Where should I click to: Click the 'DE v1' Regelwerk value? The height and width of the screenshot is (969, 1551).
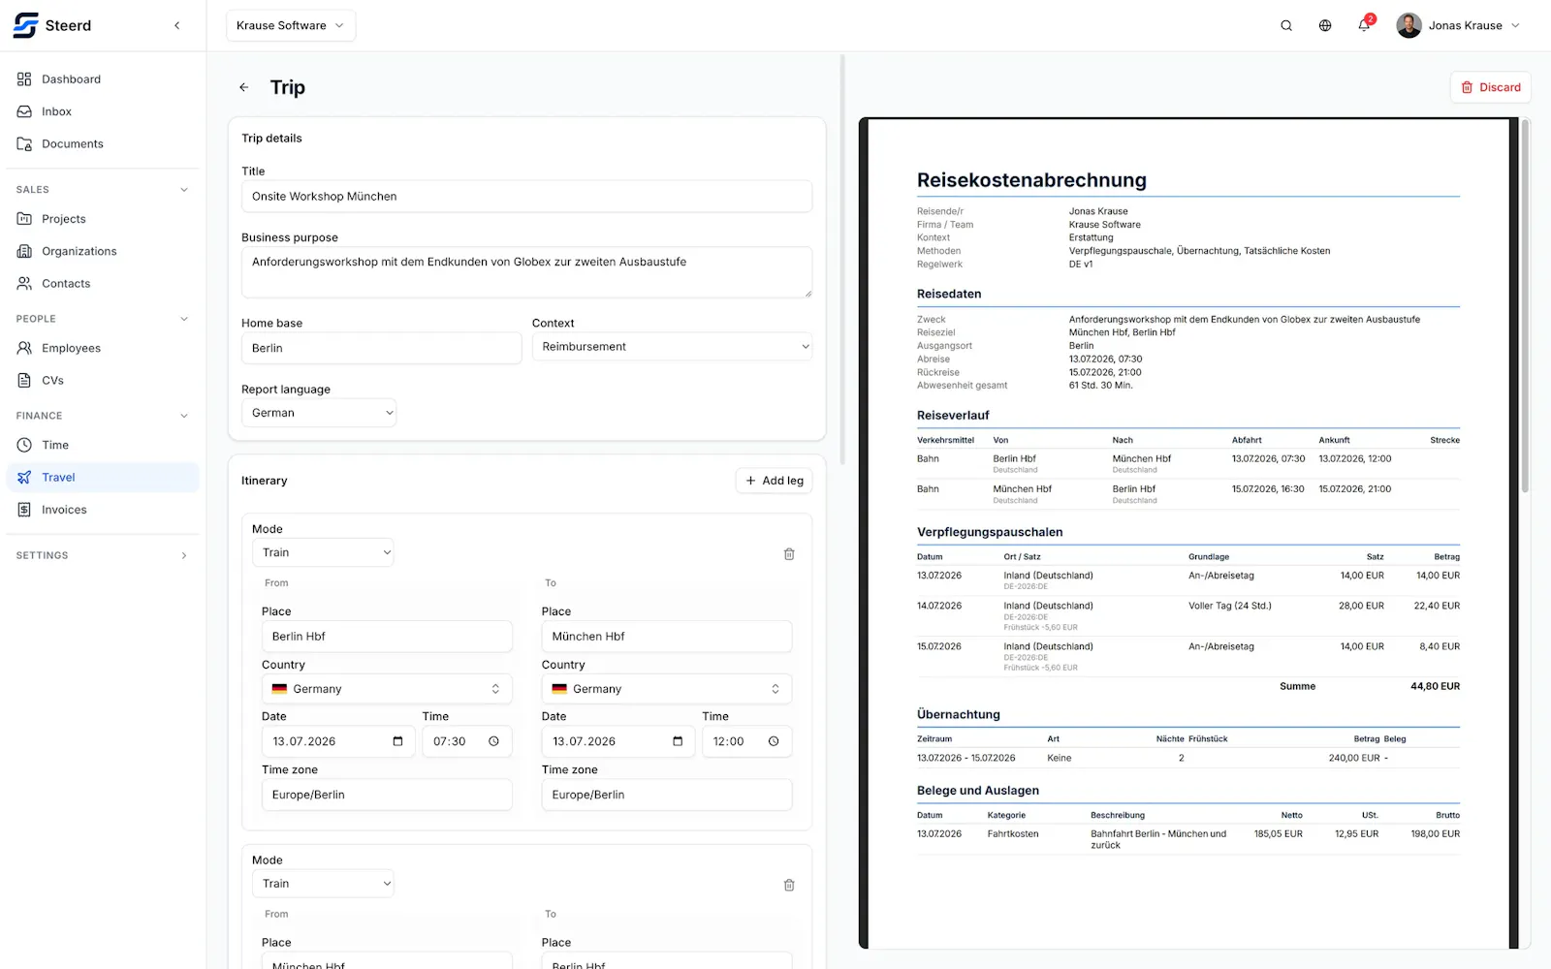pos(1081,264)
